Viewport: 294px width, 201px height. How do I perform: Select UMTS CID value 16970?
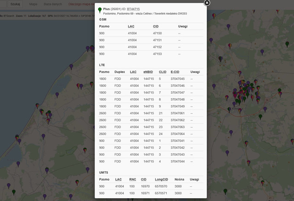(x=145, y=186)
